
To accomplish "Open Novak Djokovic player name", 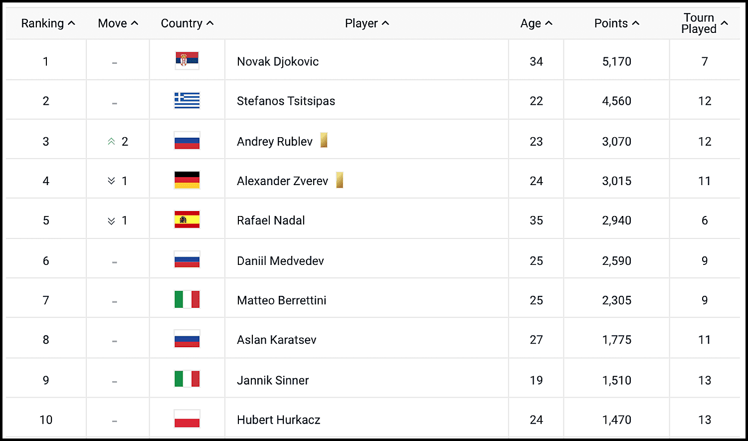I will (x=278, y=61).
